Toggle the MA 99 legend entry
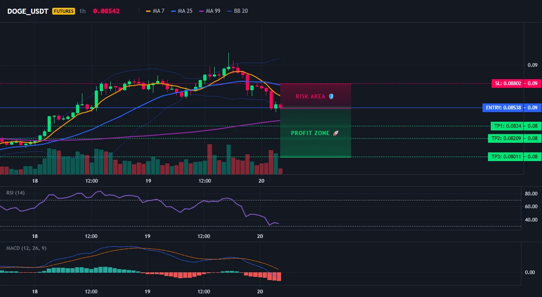 (210, 11)
